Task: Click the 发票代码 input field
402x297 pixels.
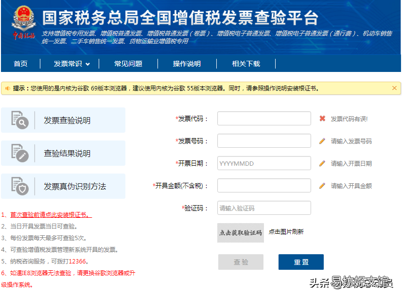Action: (x=264, y=119)
